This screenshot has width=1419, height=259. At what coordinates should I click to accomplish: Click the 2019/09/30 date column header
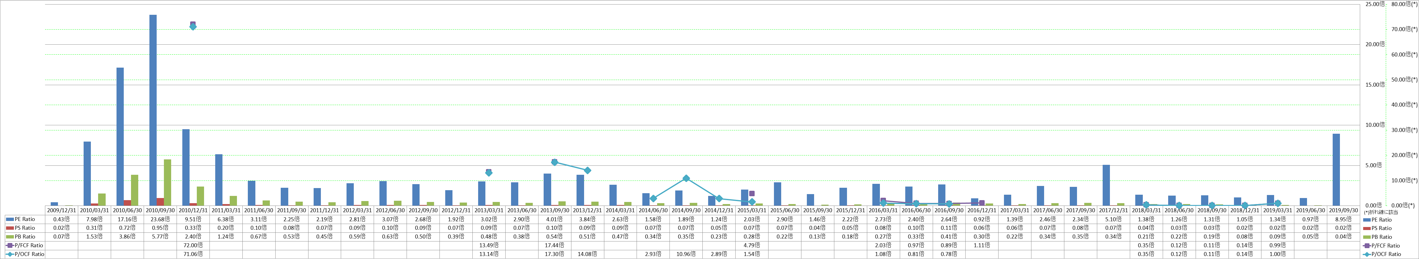(x=1343, y=210)
